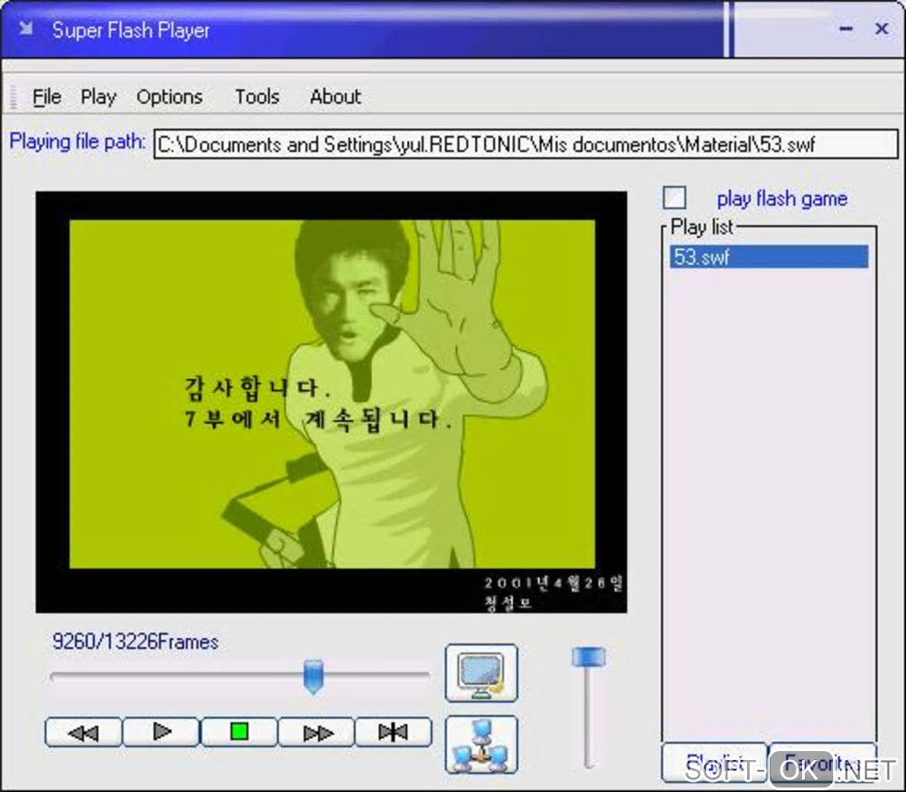Open the Tools menu
Screen dimensions: 906x792
[257, 97]
